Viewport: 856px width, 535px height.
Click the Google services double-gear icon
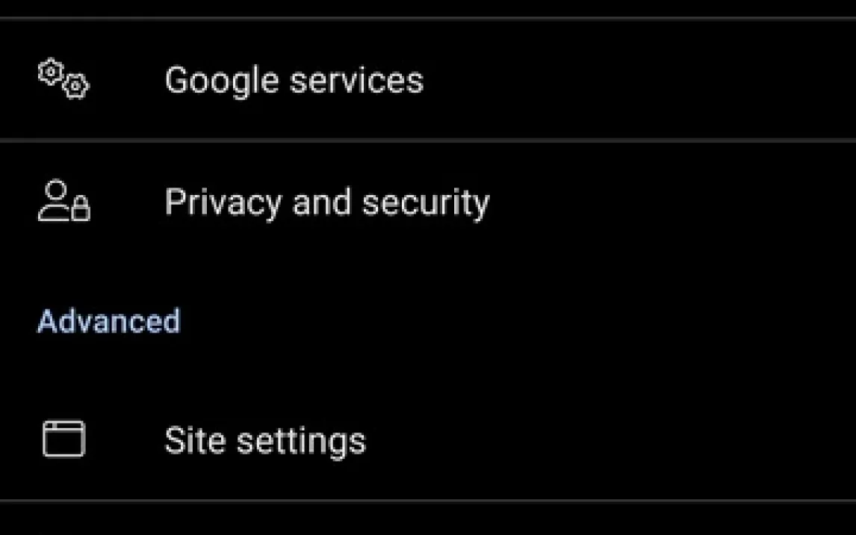(x=63, y=79)
